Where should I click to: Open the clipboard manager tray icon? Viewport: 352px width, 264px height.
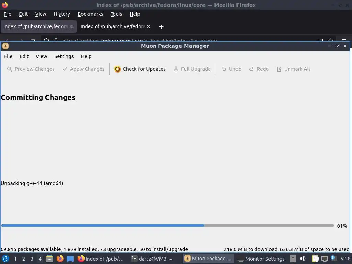click(315, 259)
